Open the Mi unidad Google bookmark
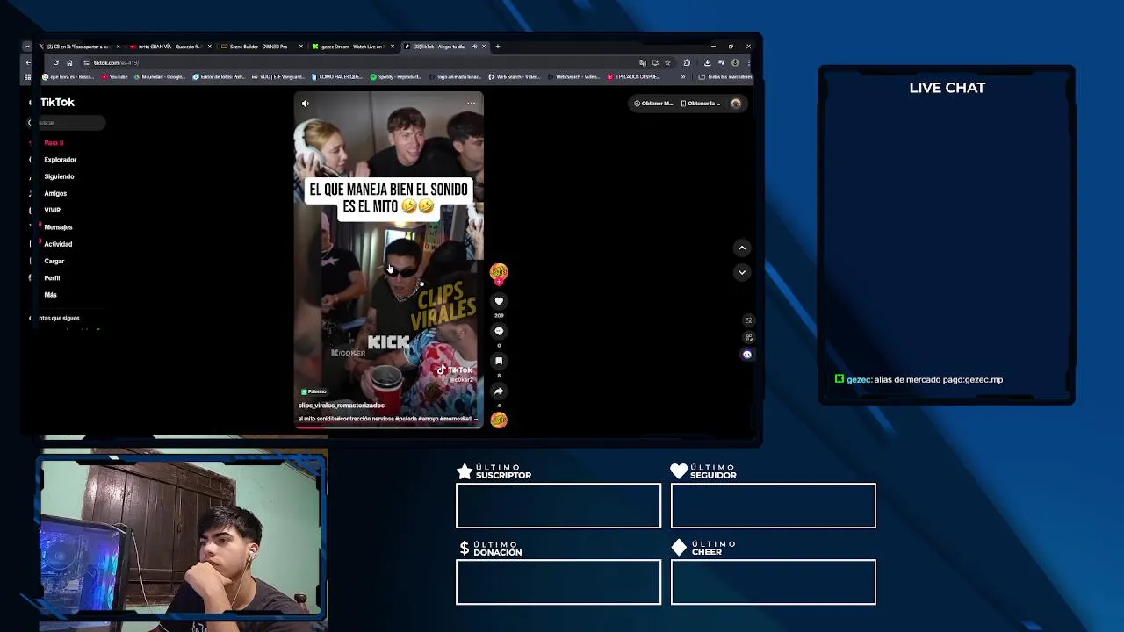Screen dimensions: 1124x632 pos(160,77)
